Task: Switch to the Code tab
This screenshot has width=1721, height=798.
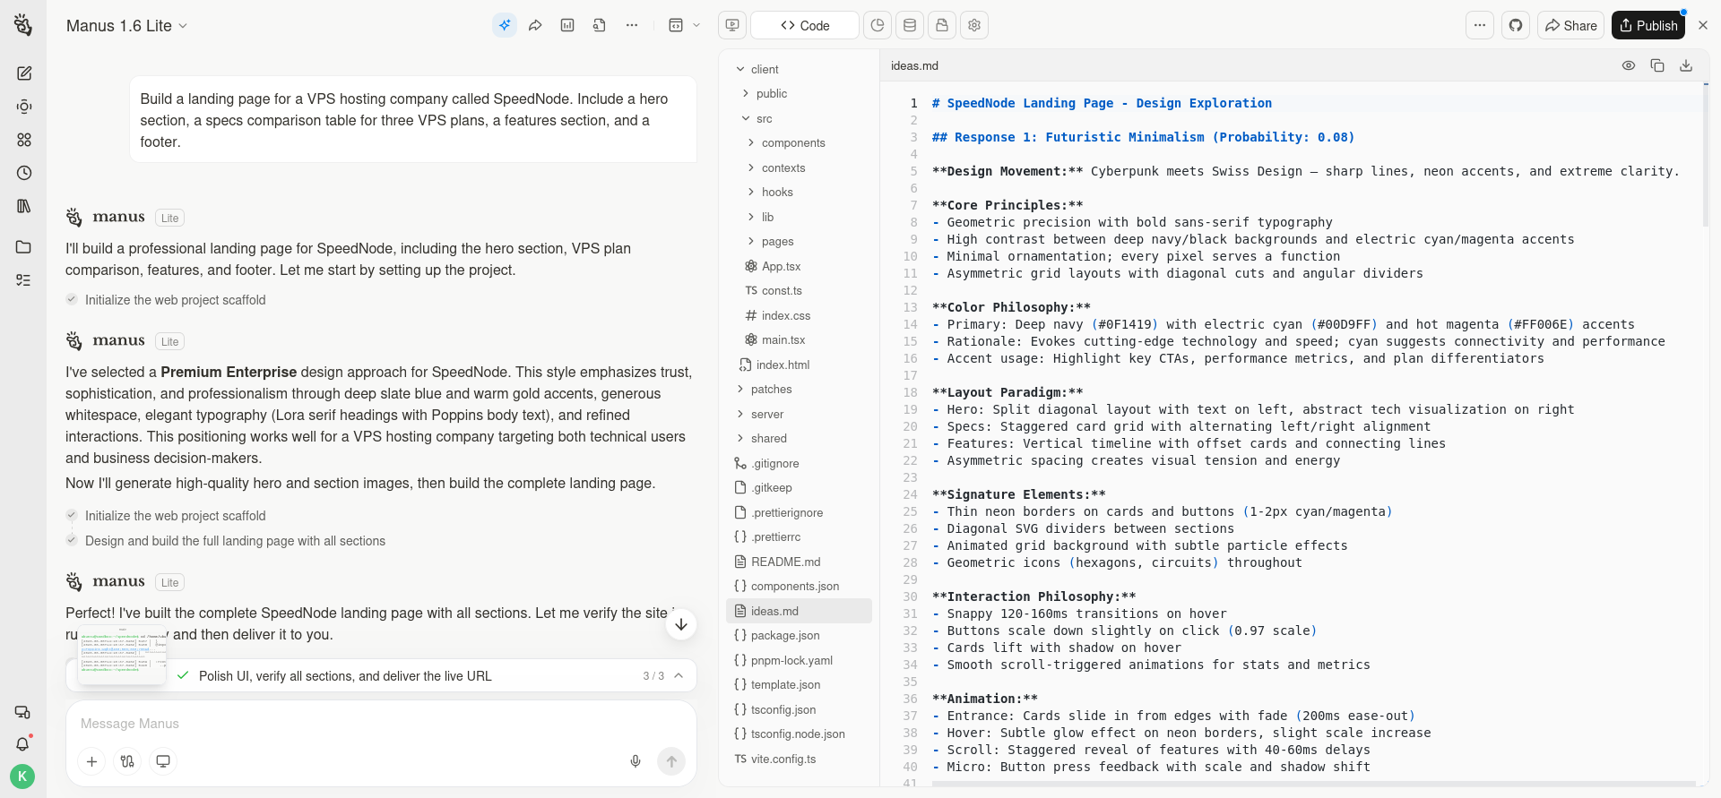Action: (805, 25)
